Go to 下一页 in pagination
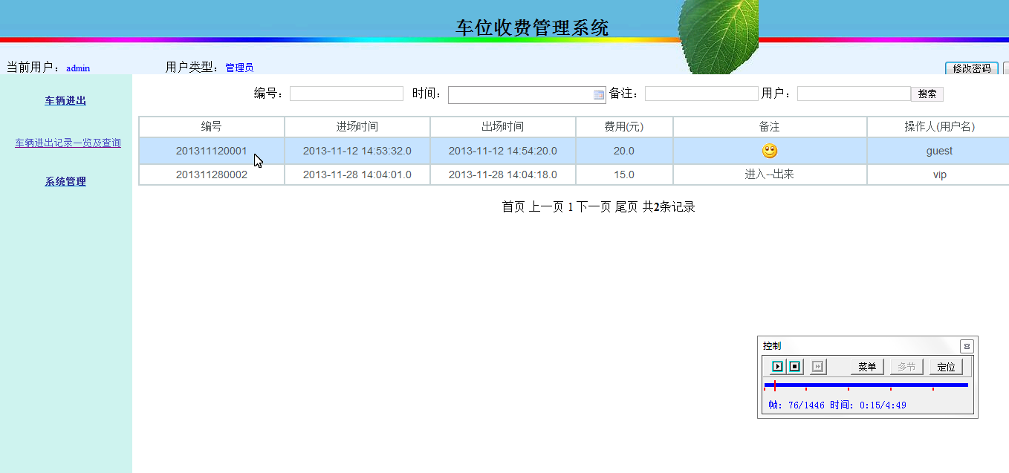The height and width of the screenshot is (473, 1009). point(594,207)
